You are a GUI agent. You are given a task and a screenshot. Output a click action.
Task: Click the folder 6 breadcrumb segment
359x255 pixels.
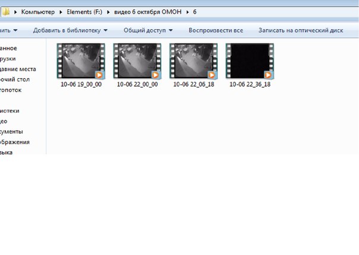tap(194, 11)
